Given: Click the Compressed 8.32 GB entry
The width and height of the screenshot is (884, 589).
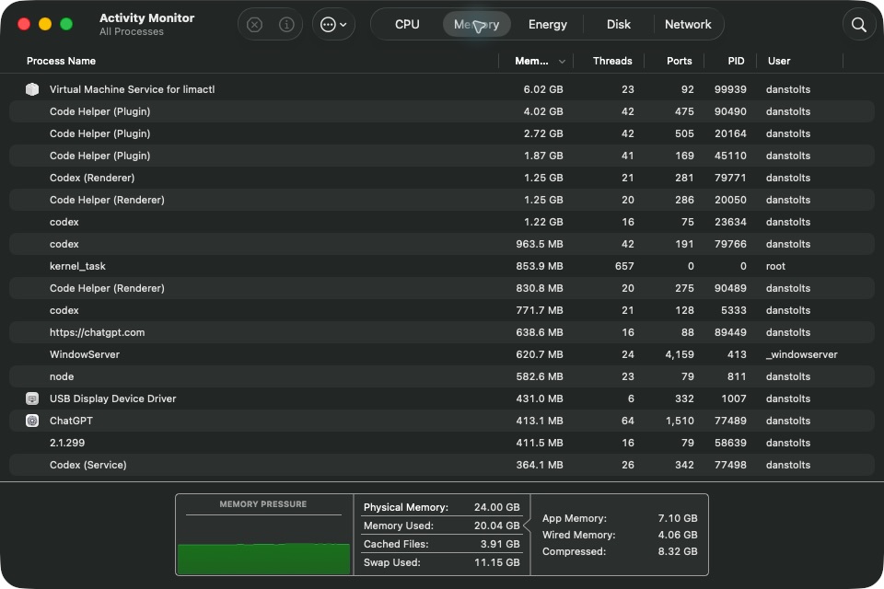Looking at the screenshot, I should (x=620, y=551).
